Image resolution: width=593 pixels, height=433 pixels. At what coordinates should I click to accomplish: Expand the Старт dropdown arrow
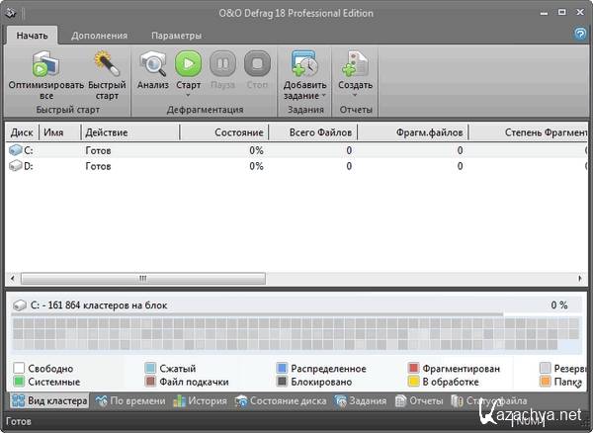point(188,96)
